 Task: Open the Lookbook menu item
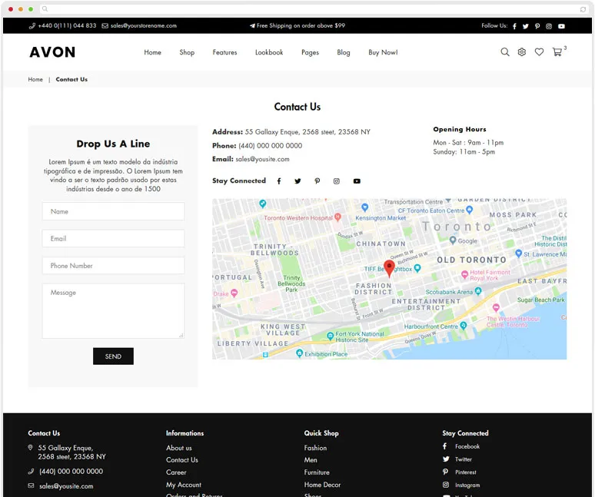(269, 53)
